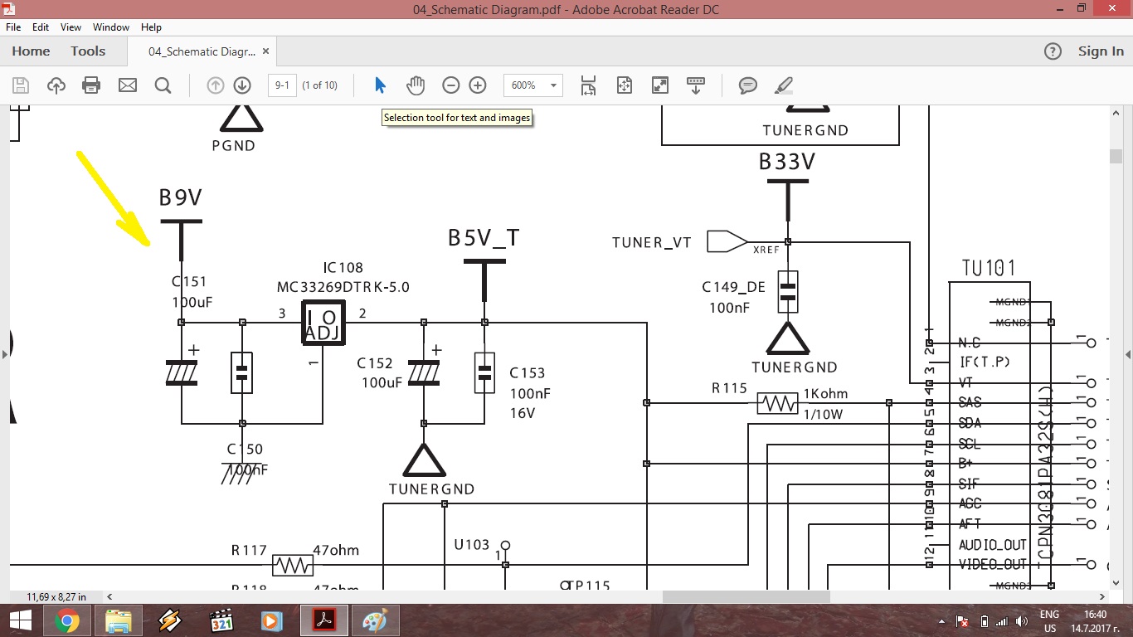Switch to the Home tab

(31, 51)
